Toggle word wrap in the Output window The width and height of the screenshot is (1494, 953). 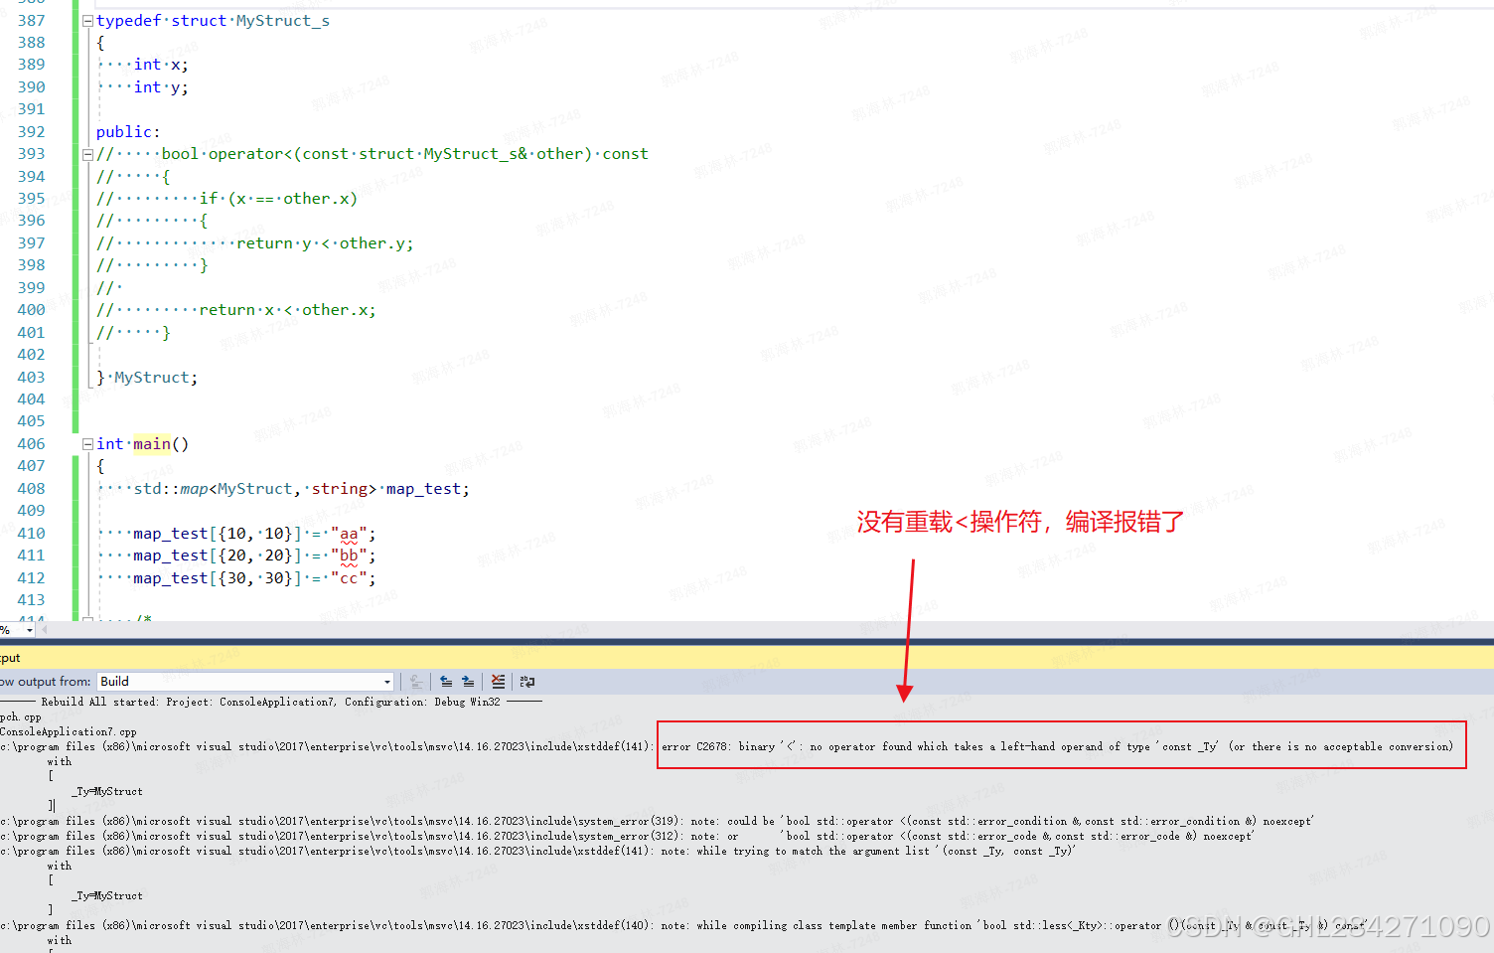(526, 682)
